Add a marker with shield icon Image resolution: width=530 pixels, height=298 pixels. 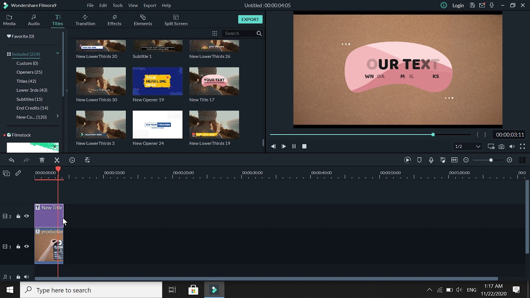click(419, 160)
